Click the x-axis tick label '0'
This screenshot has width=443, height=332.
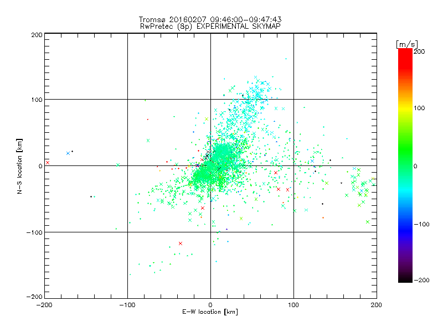pyautogui.click(x=210, y=305)
